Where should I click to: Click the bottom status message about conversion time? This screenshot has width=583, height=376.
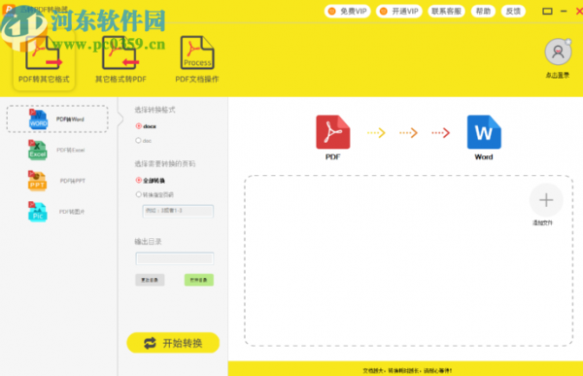(x=407, y=370)
